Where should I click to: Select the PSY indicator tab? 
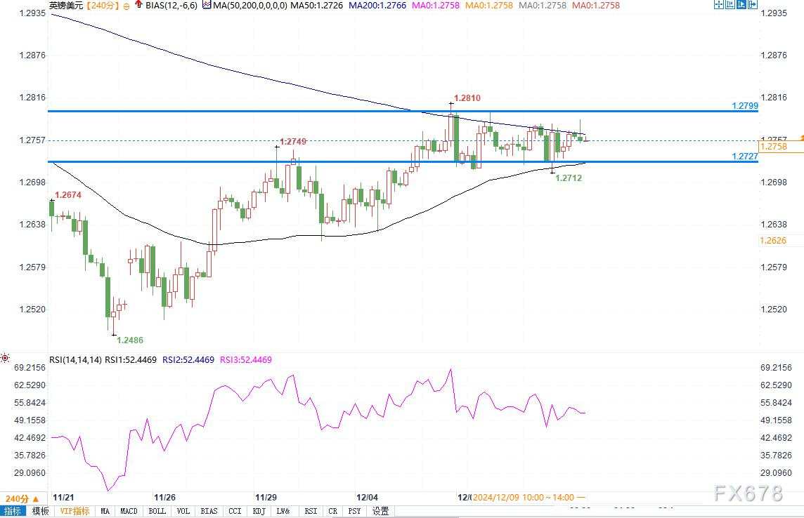(354, 511)
